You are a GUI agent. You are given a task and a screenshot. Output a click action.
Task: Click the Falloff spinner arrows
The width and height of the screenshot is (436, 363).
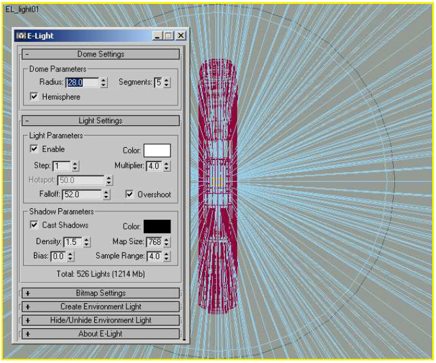point(106,195)
